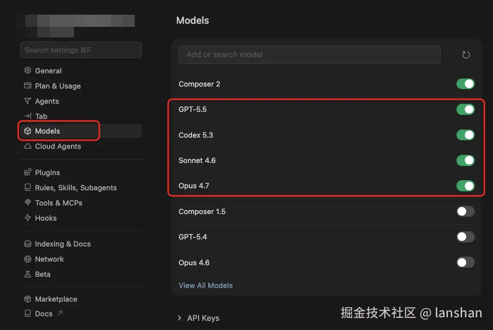This screenshot has height=330, width=493.
Task: Click the Codex 5.3 model name
Action: click(x=196, y=135)
